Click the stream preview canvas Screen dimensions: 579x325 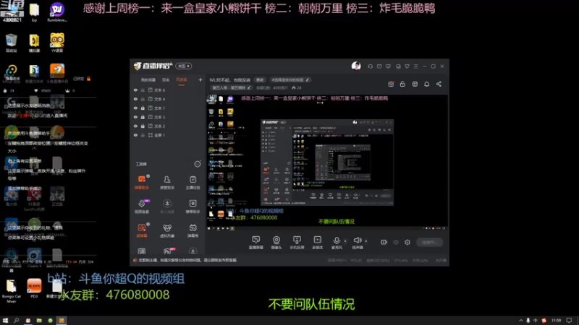(x=327, y=162)
